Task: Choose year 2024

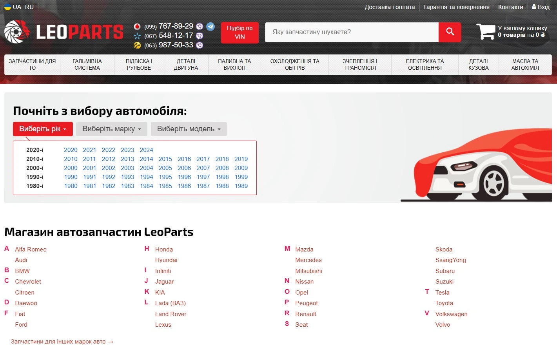Action: coord(146,150)
